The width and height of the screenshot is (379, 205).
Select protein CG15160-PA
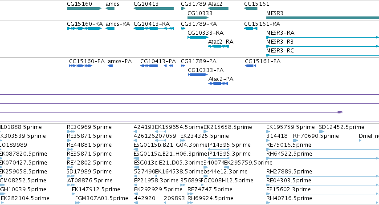click(87, 61)
